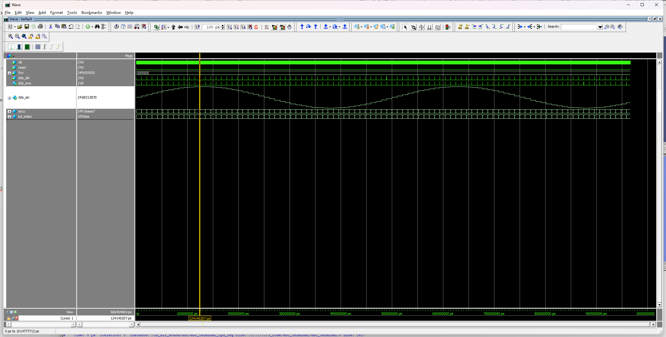Click the Find binoculars icon
Image resolution: width=666 pixels, height=337 pixels.
tap(97, 27)
